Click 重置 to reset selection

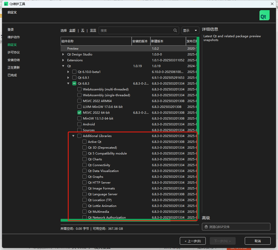[93, 30]
